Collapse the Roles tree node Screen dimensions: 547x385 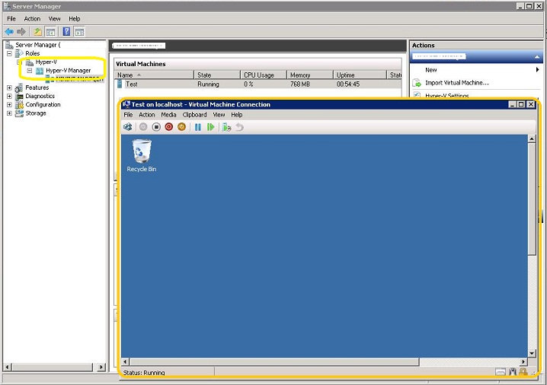(x=9, y=53)
